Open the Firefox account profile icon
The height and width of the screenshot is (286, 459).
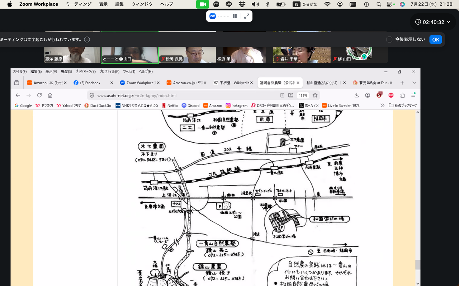point(368,95)
